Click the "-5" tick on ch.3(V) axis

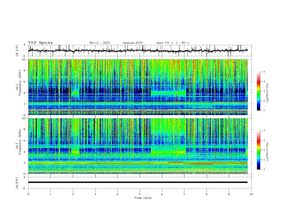point(24,188)
